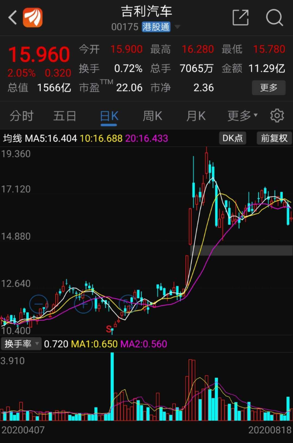The image size is (293, 443).
Task: Tap the MA1:0.650 turnover label
Action: point(94,344)
